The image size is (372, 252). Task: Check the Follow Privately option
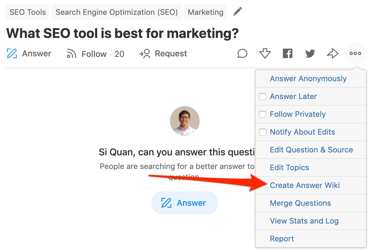click(262, 114)
